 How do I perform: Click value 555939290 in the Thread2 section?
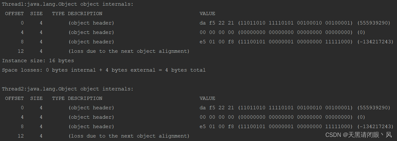(374, 108)
